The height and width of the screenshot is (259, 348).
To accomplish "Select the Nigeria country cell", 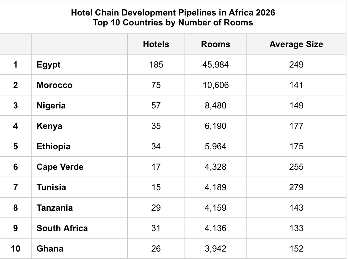I will pos(51,105).
